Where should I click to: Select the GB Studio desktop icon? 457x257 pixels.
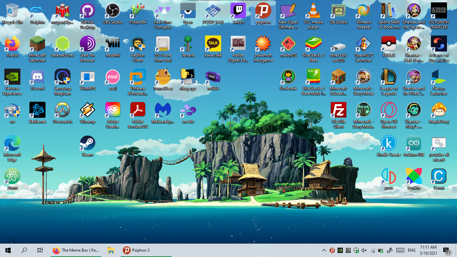pyautogui.click(x=339, y=14)
